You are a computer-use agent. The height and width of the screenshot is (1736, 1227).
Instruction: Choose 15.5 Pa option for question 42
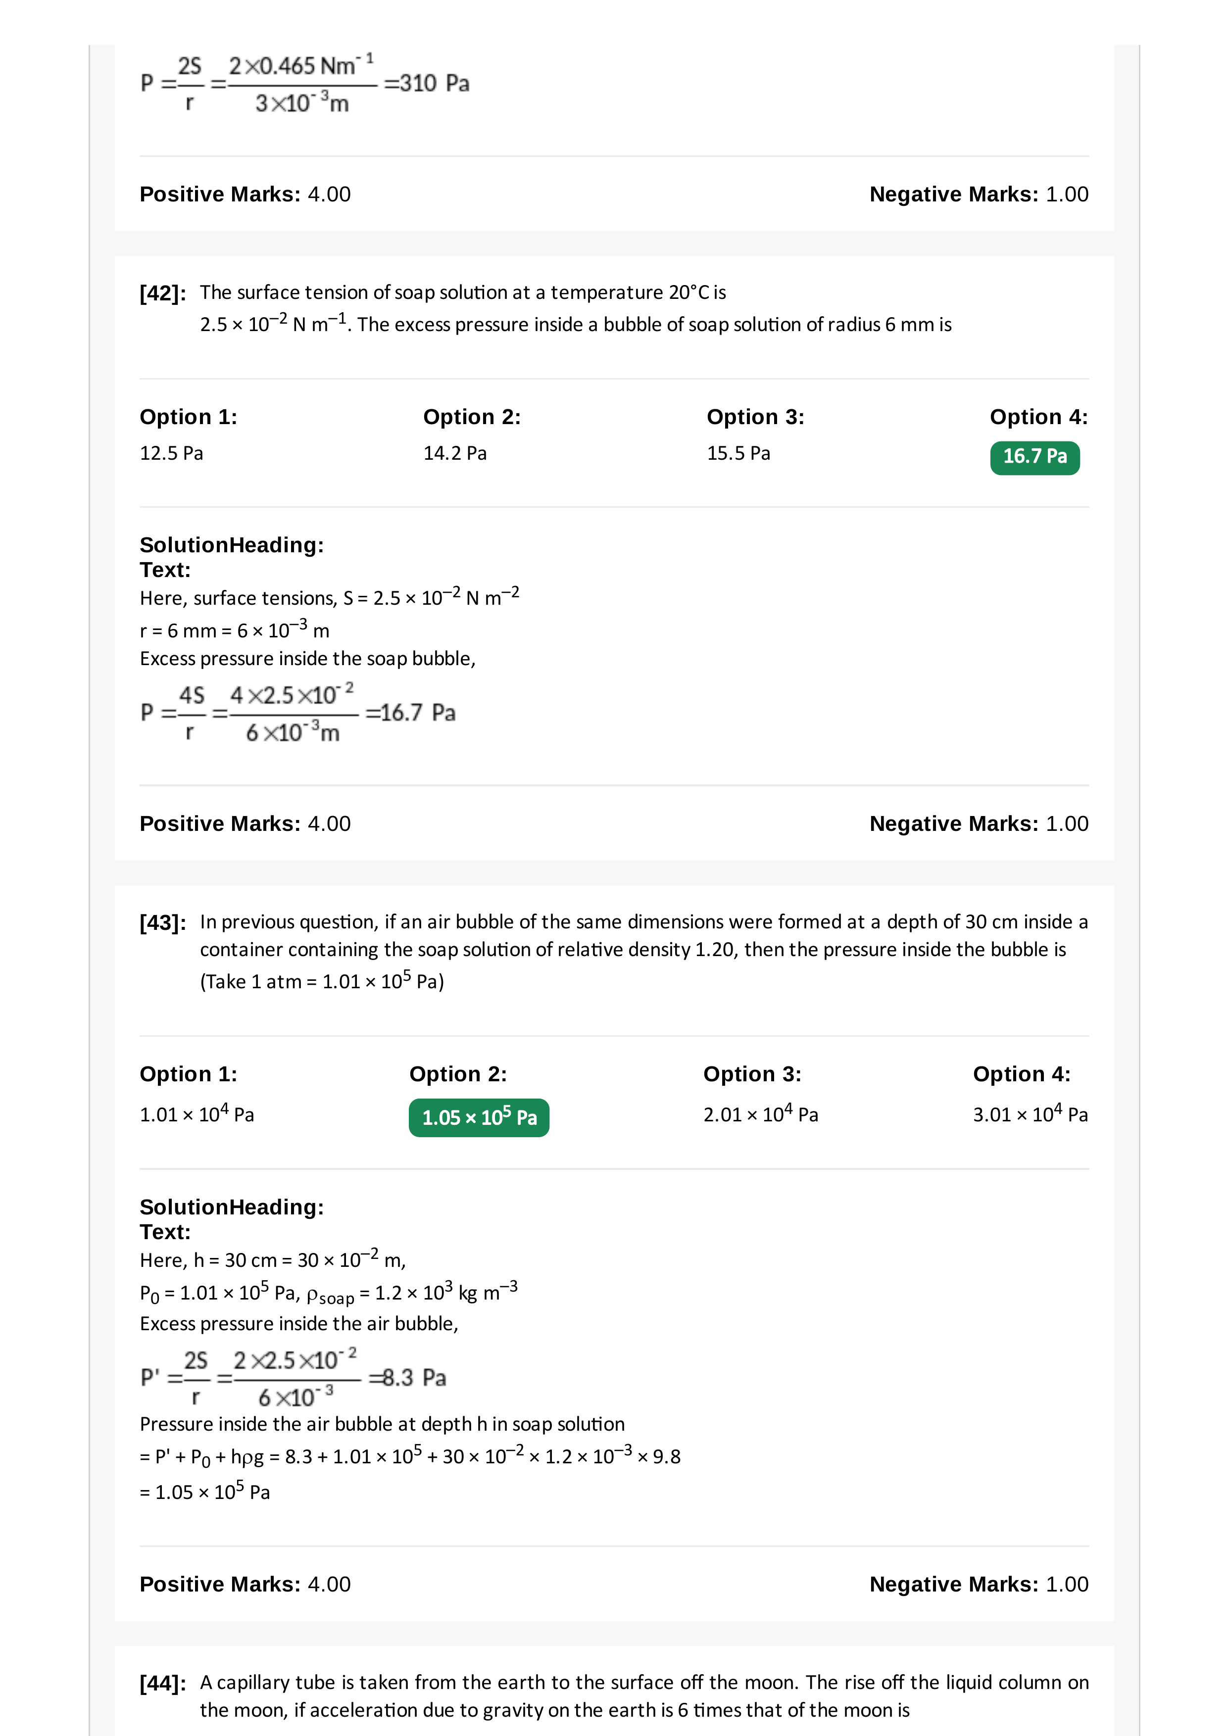(x=738, y=454)
